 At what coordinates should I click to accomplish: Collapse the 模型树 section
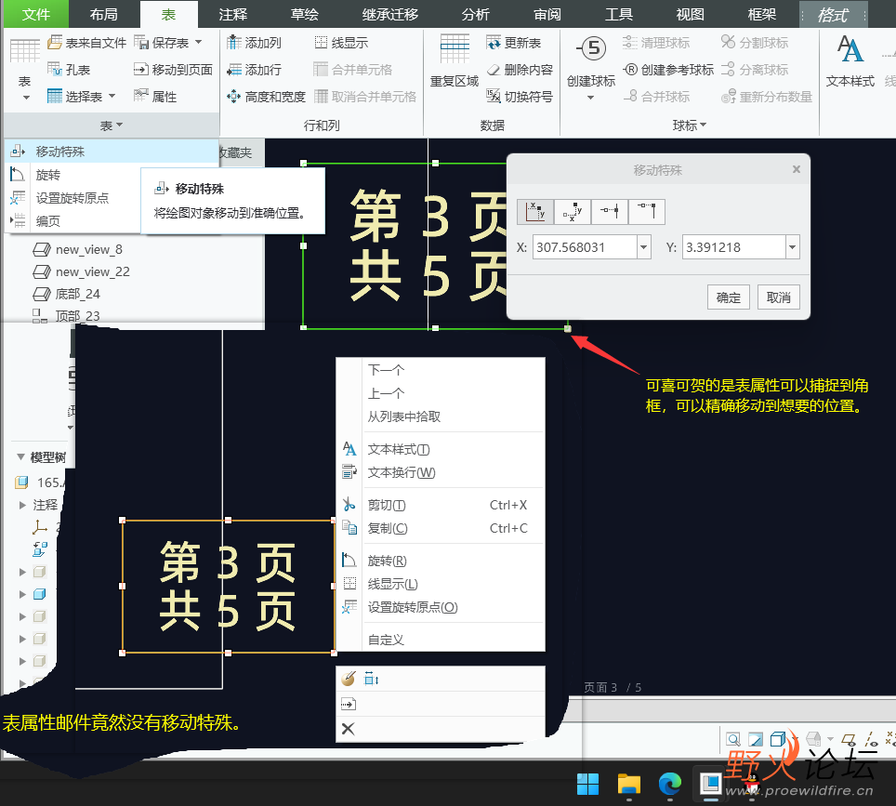[20, 456]
